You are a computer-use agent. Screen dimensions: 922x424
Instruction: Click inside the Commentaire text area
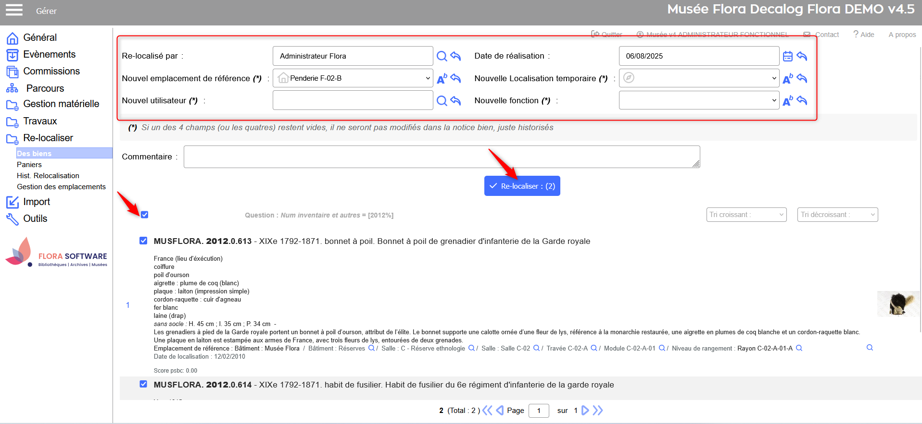(441, 157)
